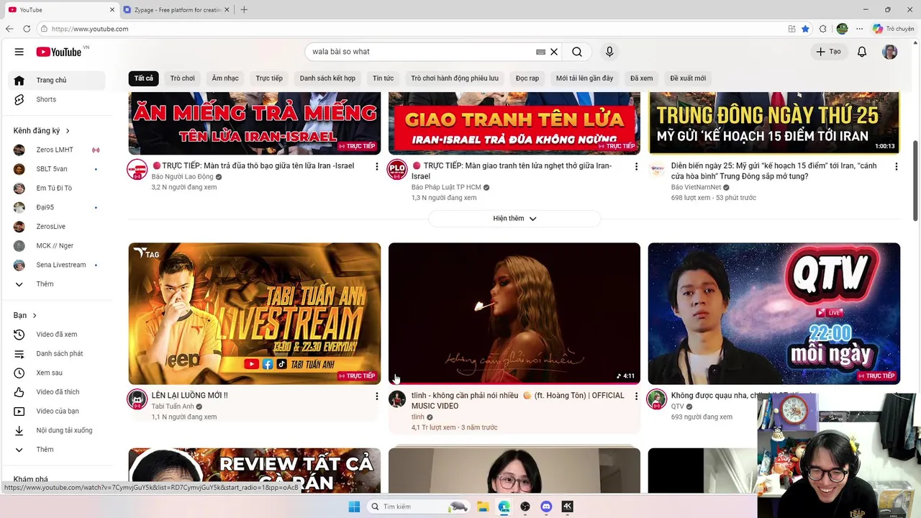Select the Trò chơi filter chip
Screen dimensions: 921x518
(x=182, y=78)
